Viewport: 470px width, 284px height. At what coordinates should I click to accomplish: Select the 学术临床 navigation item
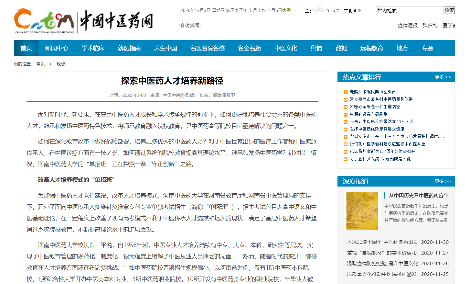tap(93, 48)
